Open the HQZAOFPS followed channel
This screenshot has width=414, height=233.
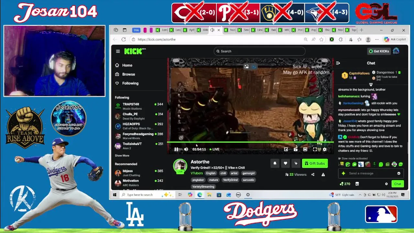pos(139,126)
